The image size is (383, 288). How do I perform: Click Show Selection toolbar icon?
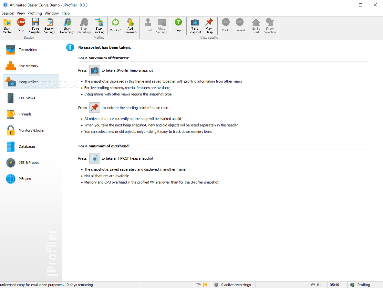pos(270,26)
